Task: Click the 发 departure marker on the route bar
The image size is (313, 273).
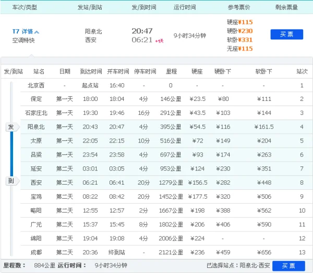Action: [x=12, y=127]
